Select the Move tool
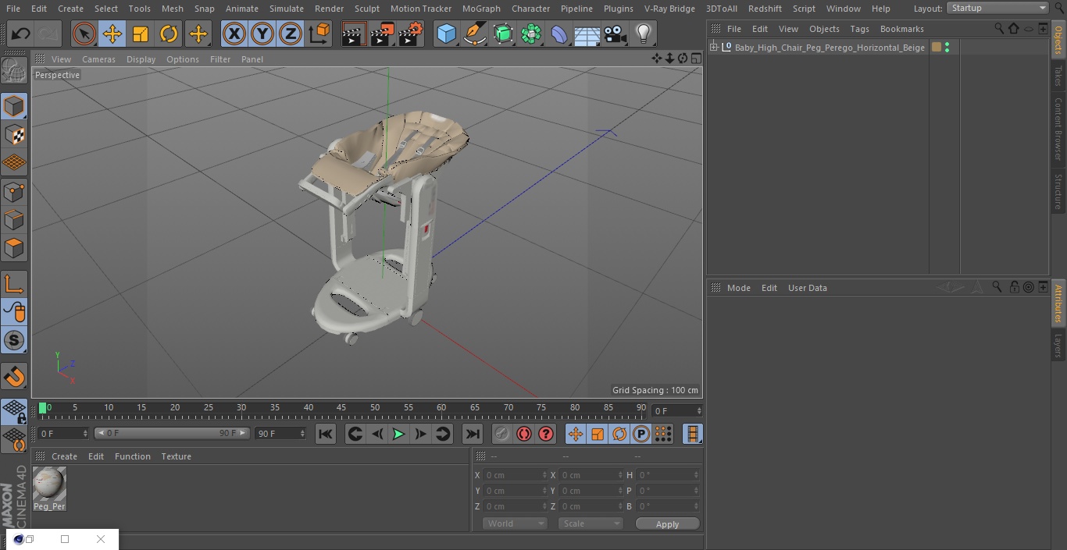The height and width of the screenshot is (550, 1067). (x=112, y=34)
